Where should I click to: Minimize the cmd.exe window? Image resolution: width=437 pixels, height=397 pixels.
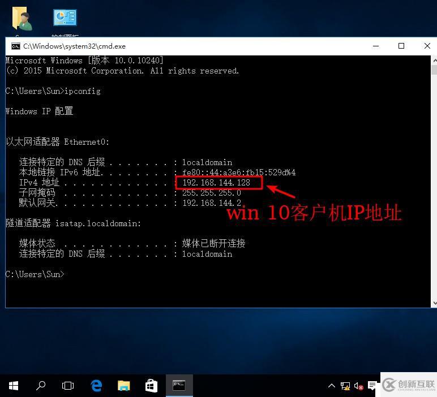(376, 46)
